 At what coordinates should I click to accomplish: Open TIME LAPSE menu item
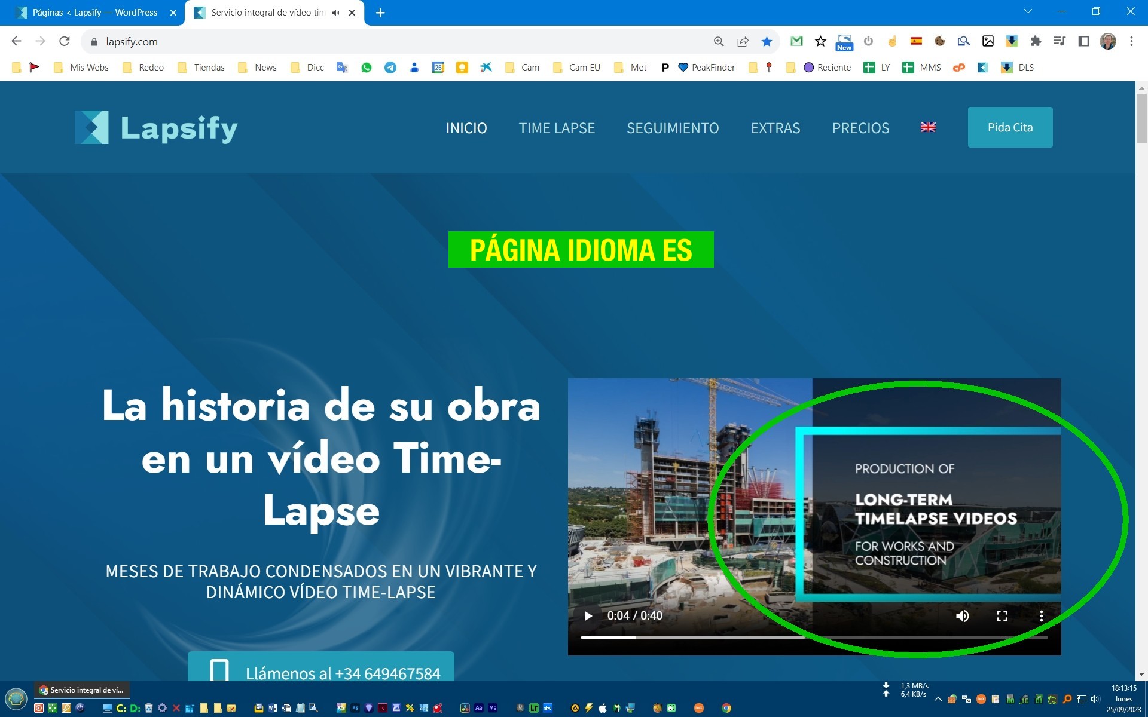pos(557,128)
